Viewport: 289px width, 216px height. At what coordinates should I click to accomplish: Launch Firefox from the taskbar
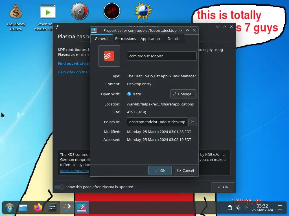click(x=38, y=208)
